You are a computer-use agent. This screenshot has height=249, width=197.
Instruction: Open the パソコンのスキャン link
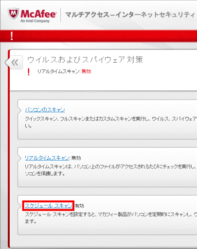point(45,110)
